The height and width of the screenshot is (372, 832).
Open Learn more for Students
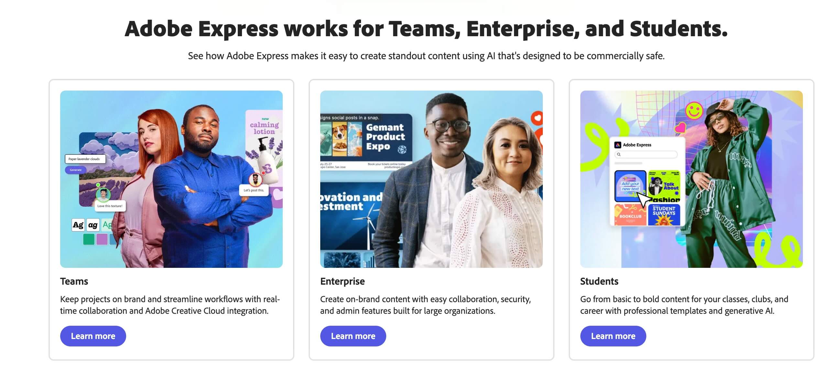(613, 336)
